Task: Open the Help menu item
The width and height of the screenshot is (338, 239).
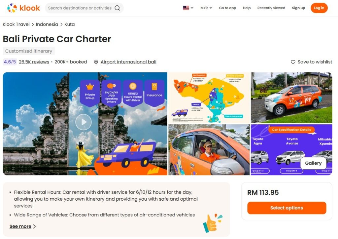Action: [247, 8]
